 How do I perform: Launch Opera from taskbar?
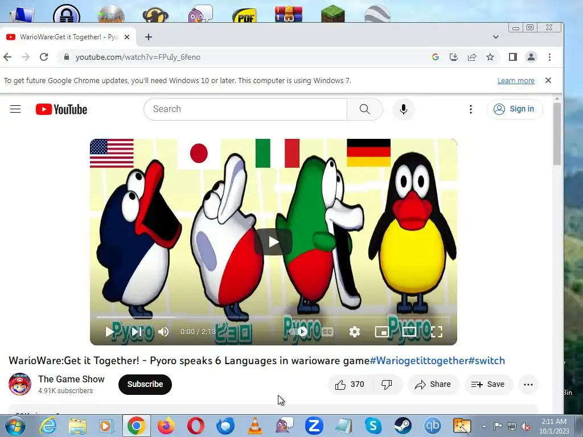coord(196,426)
